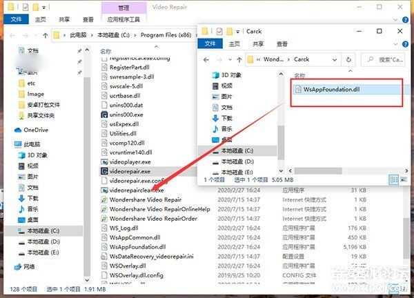Open quick access toolbar dropdown in Carck window
Screen dimensions: 414x298
pyautogui.click(x=237, y=32)
